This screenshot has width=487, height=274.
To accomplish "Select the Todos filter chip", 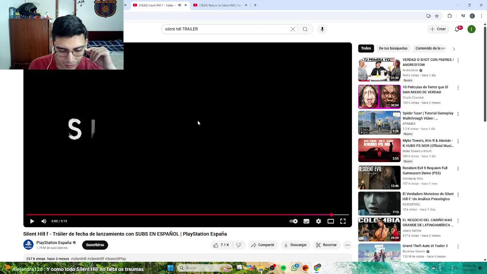I will [x=366, y=48].
